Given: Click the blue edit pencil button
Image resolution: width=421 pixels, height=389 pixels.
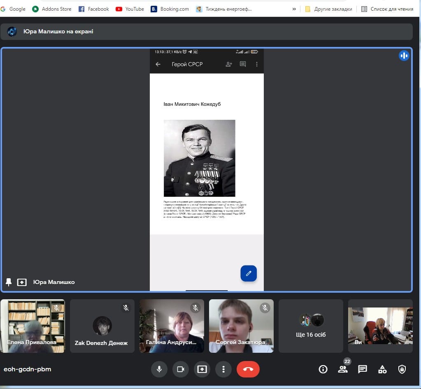Looking at the screenshot, I should coord(249,273).
